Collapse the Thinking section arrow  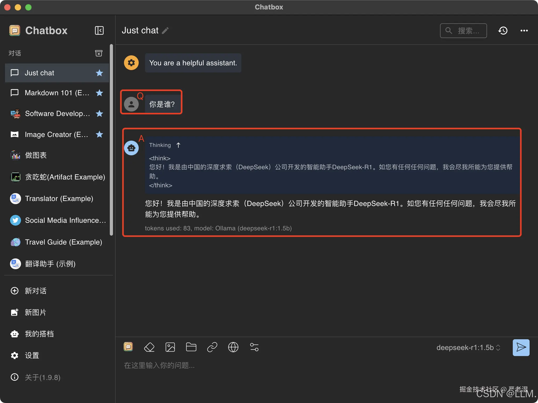point(178,145)
